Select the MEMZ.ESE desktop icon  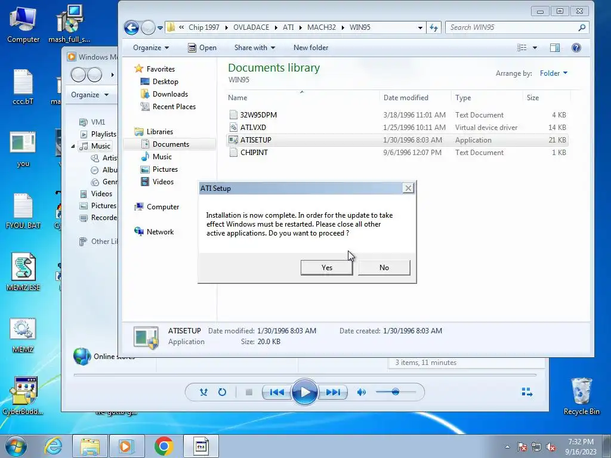(23, 272)
